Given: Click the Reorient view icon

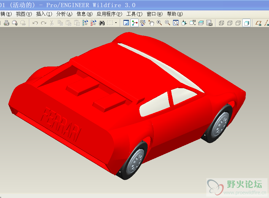Looking at the screenshot, I should 184,23.
